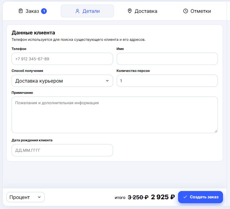Click the phone search hint text under the heading

point(78,40)
